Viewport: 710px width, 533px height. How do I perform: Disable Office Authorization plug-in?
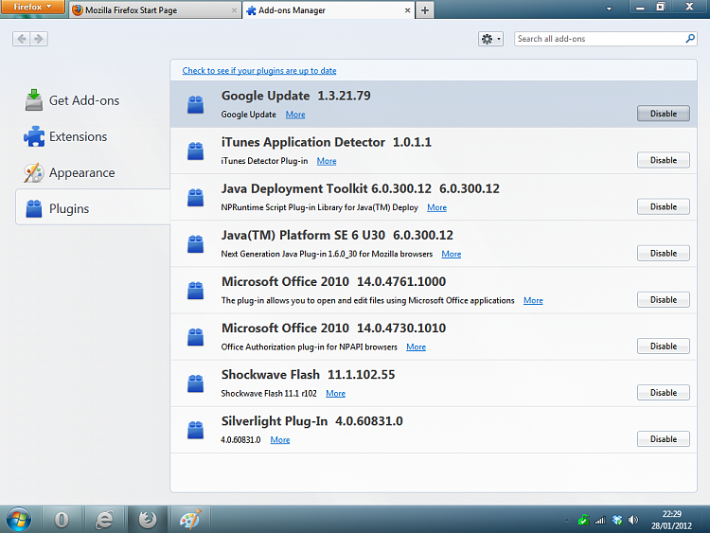pos(664,346)
